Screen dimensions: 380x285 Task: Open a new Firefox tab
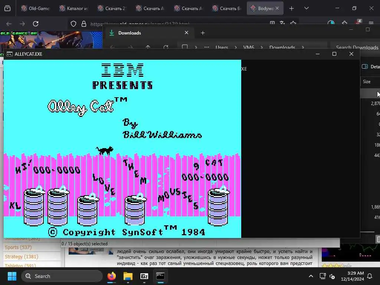292,9
